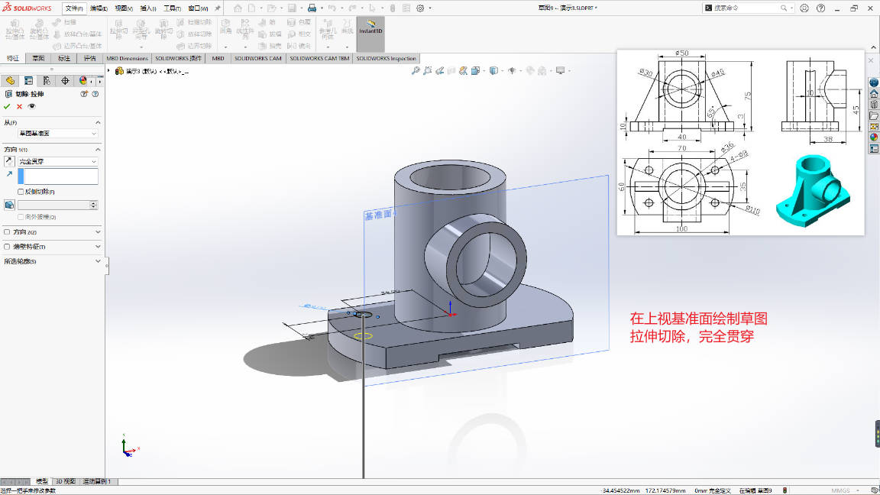Open the user login account icon
This screenshot has width=880, height=495.
click(804, 8)
